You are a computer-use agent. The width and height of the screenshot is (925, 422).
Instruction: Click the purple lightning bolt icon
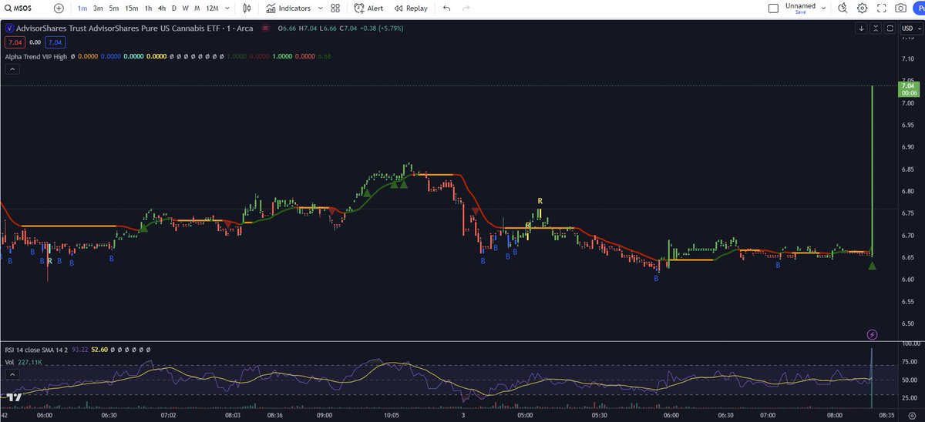coord(872,334)
